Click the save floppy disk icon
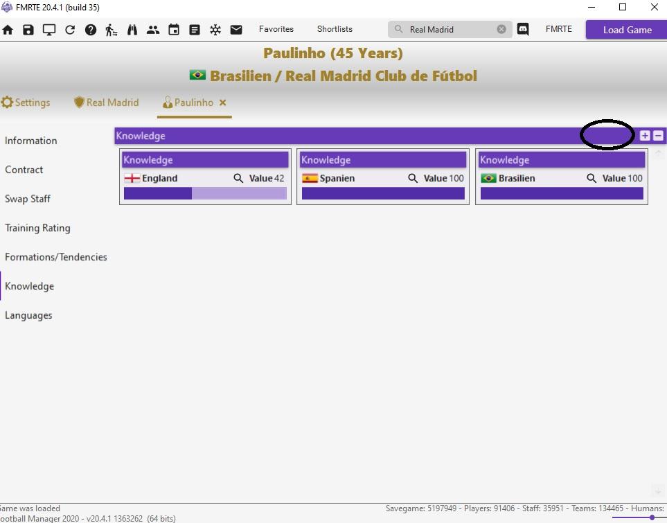The height and width of the screenshot is (523, 667). (28, 30)
